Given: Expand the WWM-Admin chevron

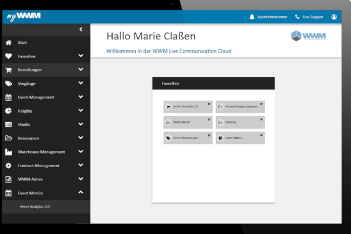Looking at the screenshot, I should [81, 179].
